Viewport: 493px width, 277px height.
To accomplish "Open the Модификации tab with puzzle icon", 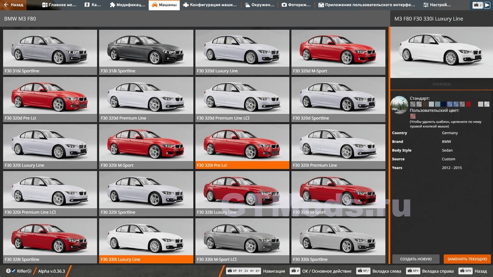I will click(127, 5).
